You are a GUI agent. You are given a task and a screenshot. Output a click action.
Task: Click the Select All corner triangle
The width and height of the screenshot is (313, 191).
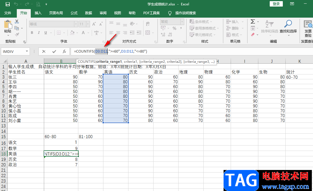[x=5, y=61]
